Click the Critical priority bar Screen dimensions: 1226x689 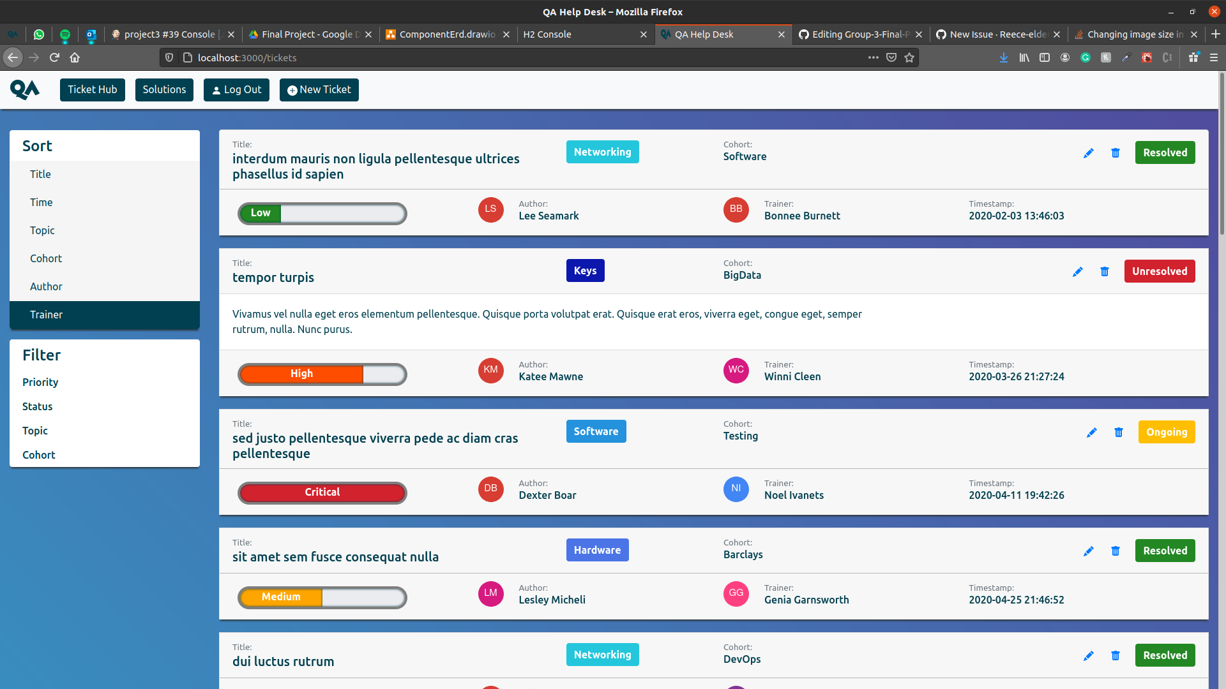coord(322,493)
